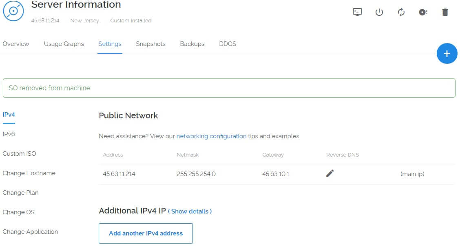The width and height of the screenshot is (460, 246).
Task: Click the circular server logo icon
Action: pos(13,11)
